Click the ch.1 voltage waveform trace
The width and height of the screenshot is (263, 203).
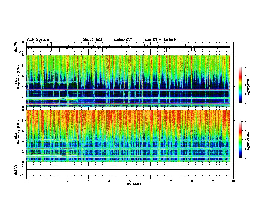pos(128,47)
